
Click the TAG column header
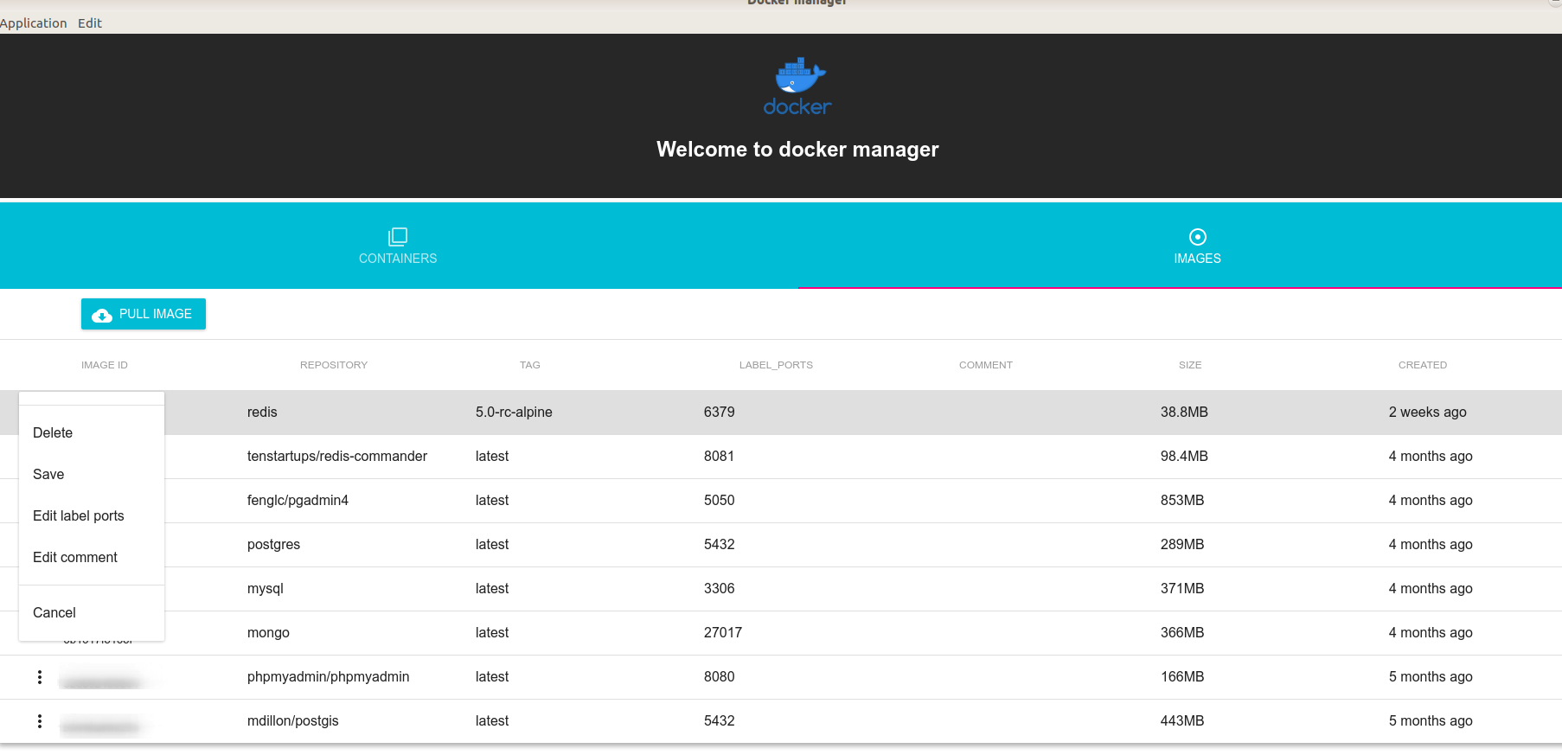coord(530,365)
